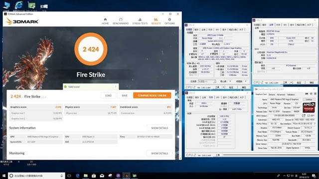Show details for Monitoring section
Screen dimensions: 319x179
coord(159,154)
